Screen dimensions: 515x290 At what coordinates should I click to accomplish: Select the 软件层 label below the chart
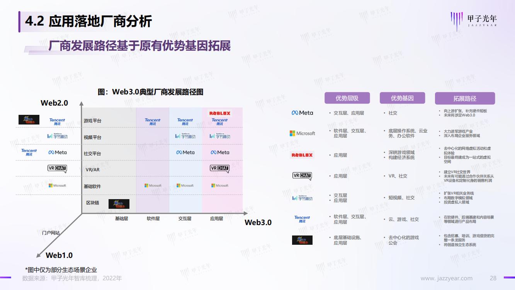[x=153, y=218]
